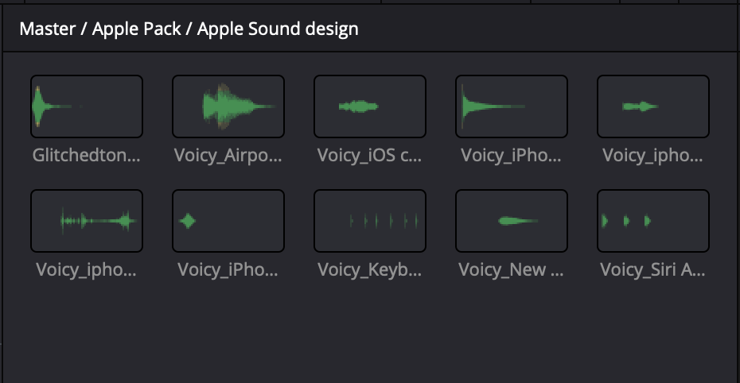The image size is (740, 383).
Task: Click the Voicy_Airpo... clip name text
Action: pyautogui.click(x=228, y=155)
